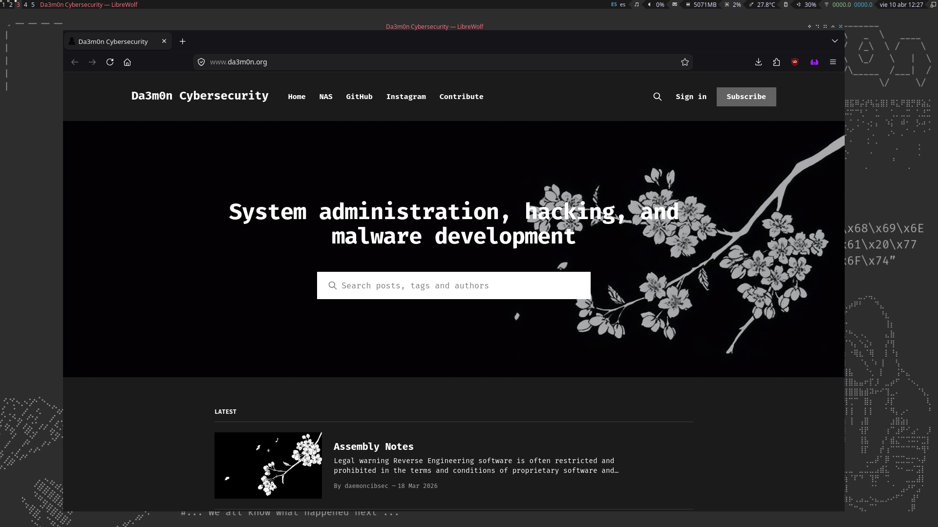Open the extensions puzzle icon

776,62
